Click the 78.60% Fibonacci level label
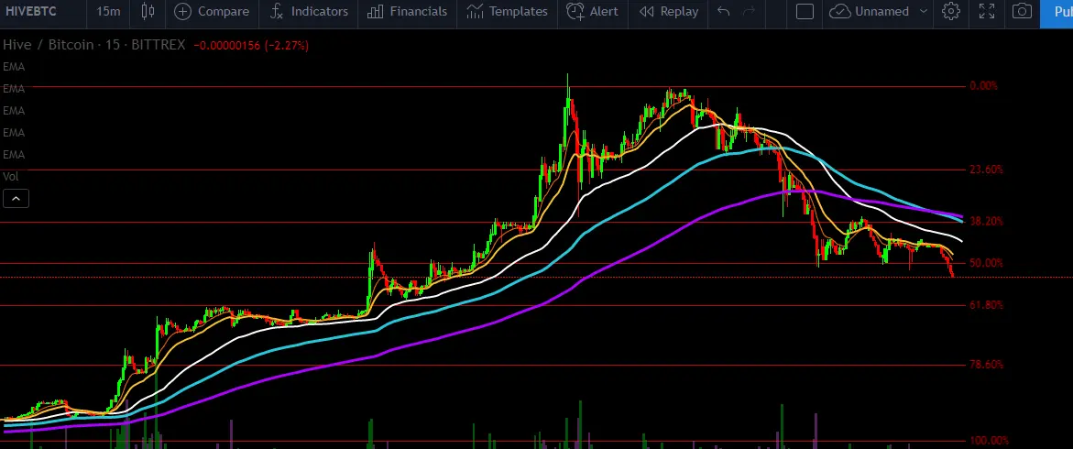This screenshot has height=449, width=1073. click(986, 364)
